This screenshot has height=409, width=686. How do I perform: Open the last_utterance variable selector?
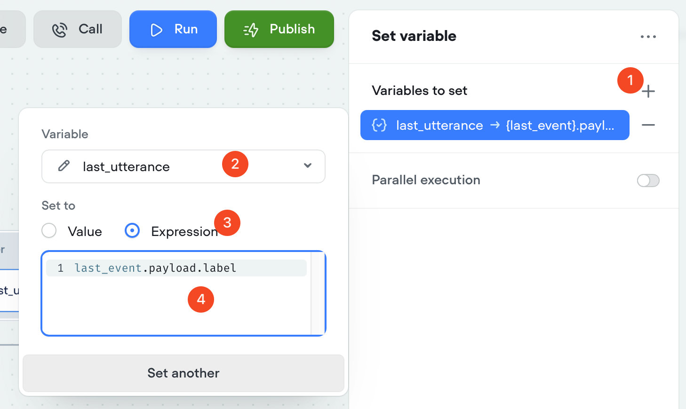[x=141, y=166]
